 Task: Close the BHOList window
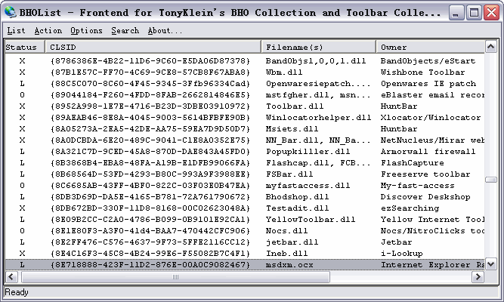coord(491,13)
